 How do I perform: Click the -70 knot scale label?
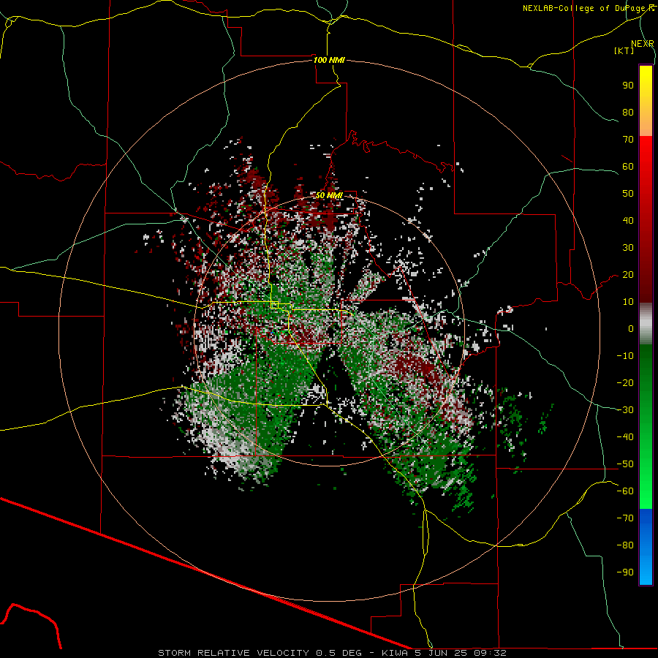(x=625, y=518)
